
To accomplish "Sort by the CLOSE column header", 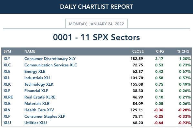I will [138, 51].
